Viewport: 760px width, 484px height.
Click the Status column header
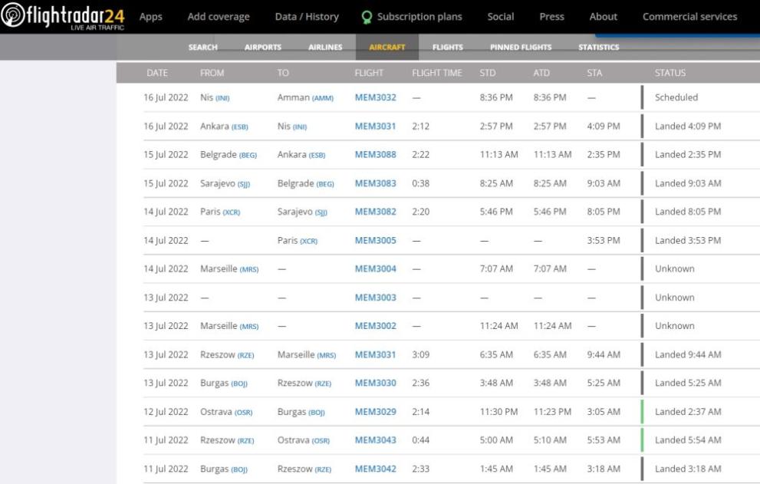click(670, 73)
